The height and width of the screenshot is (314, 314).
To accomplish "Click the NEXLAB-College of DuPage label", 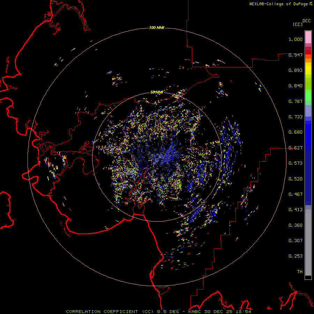I will coord(279,4).
